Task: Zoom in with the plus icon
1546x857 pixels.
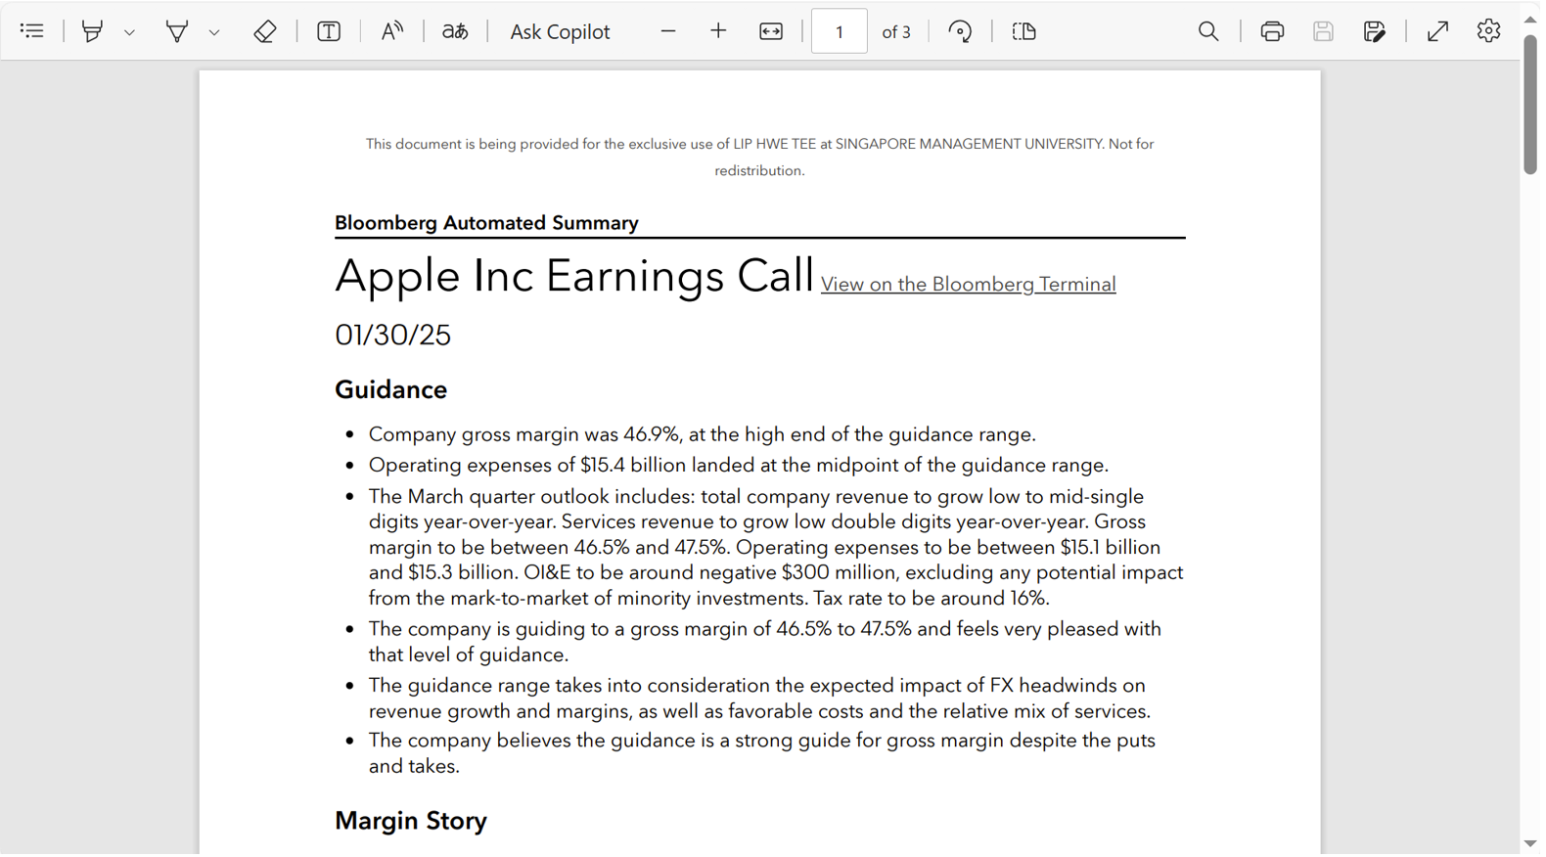Action: [x=718, y=31]
